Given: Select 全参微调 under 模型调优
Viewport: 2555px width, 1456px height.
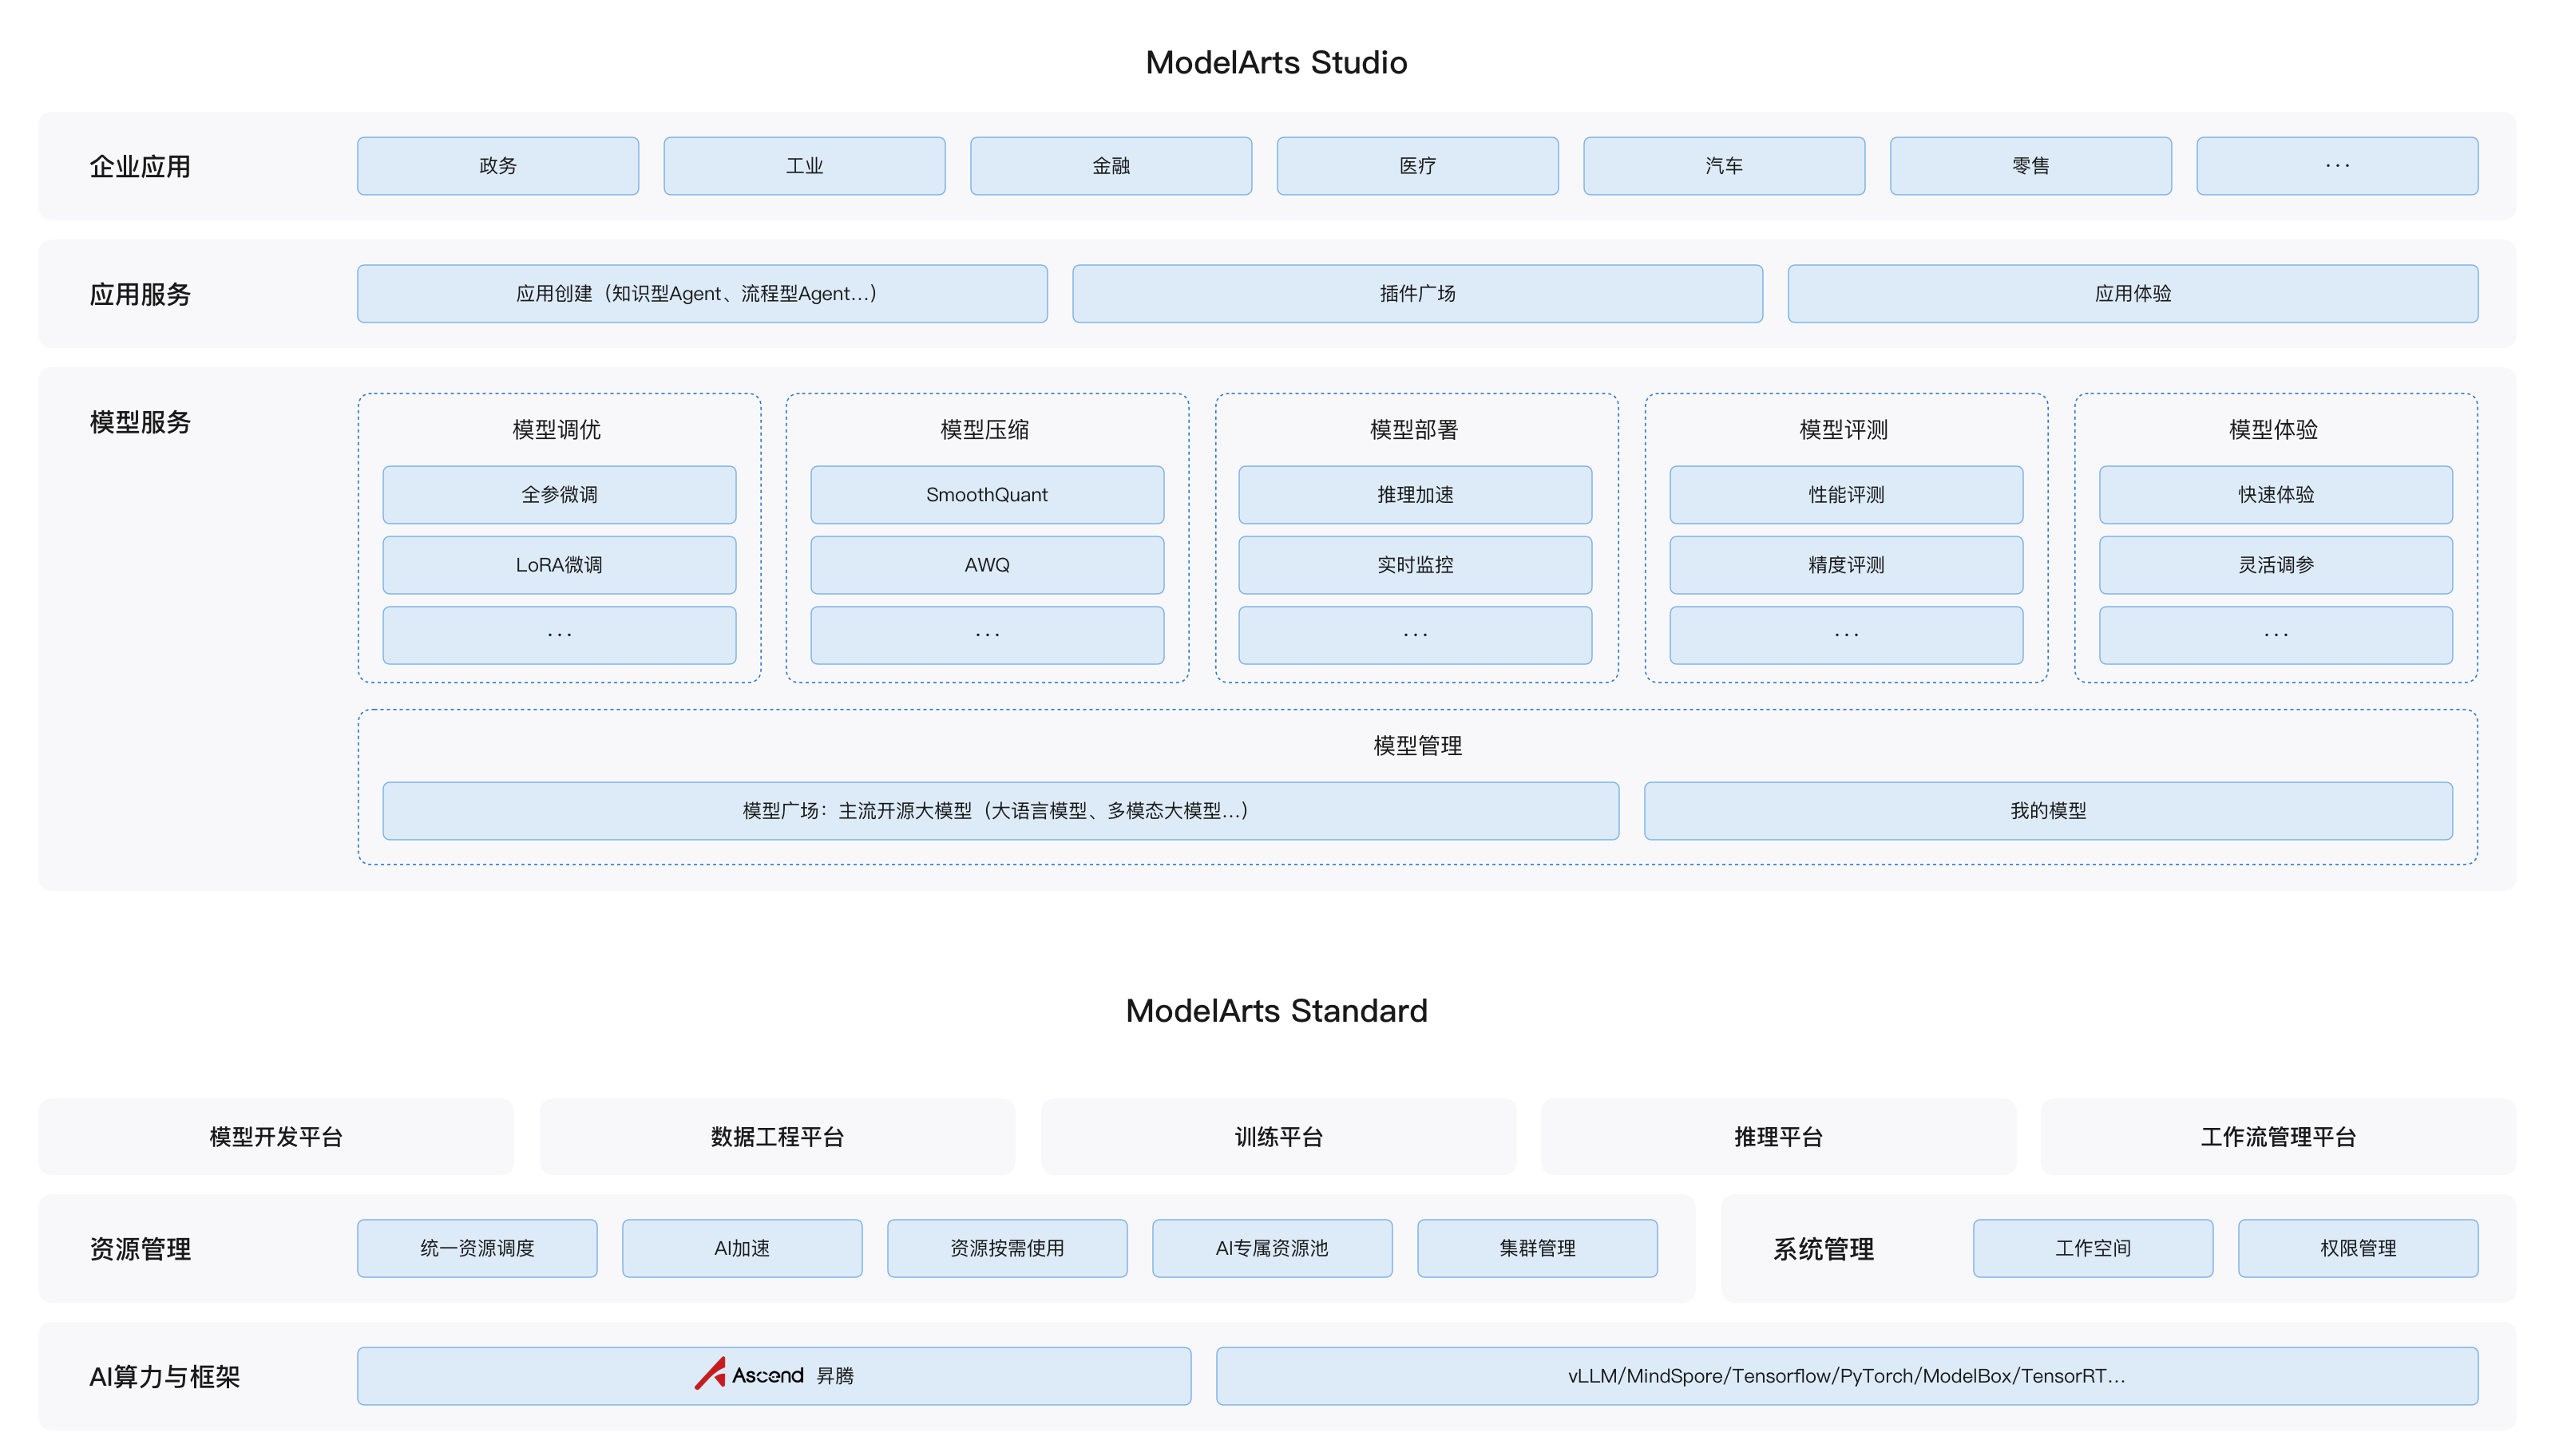Looking at the screenshot, I should click(559, 494).
